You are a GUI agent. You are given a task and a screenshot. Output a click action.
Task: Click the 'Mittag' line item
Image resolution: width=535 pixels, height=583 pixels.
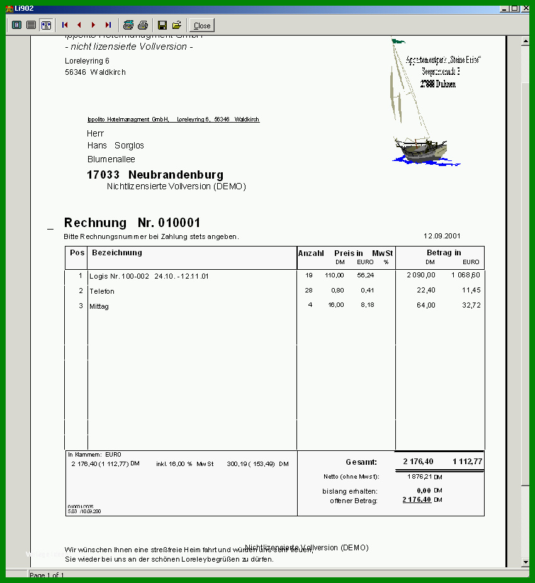click(99, 306)
